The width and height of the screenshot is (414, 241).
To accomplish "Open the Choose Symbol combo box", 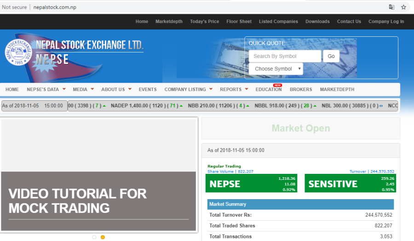I will 276,69.
